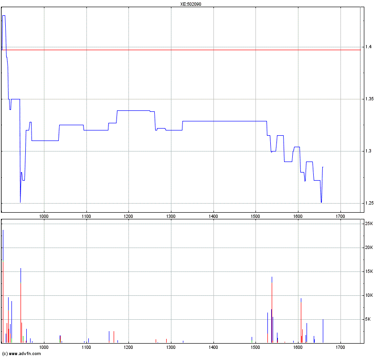The width and height of the screenshot is (382, 357).
Task: Click the 1.3 price axis label
Action: click(x=368, y=151)
